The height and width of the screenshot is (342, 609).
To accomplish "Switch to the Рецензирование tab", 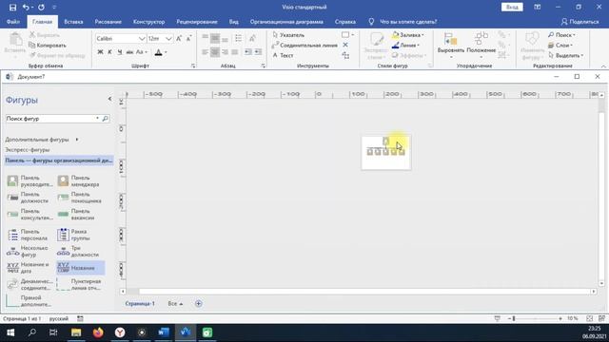I will (197, 22).
